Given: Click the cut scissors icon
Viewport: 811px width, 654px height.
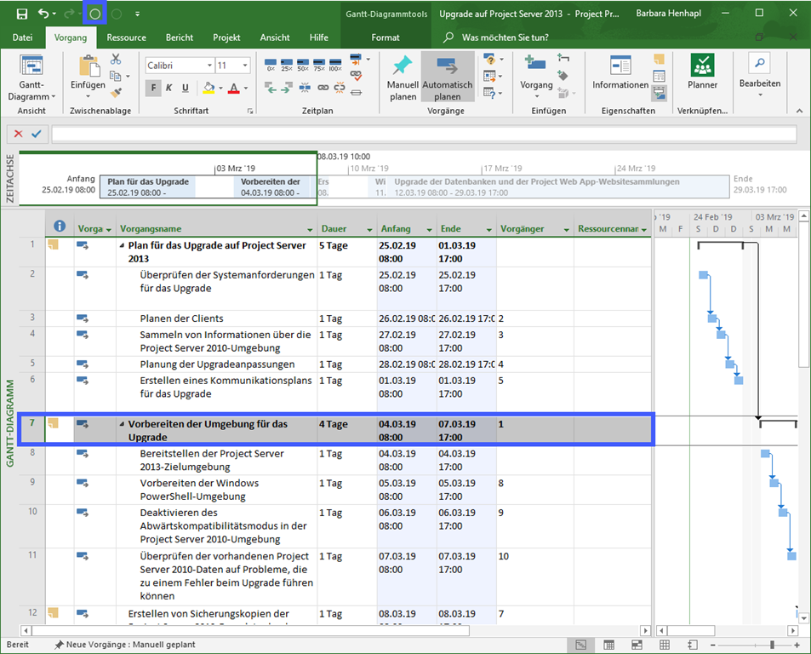Looking at the screenshot, I should (116, 59).
